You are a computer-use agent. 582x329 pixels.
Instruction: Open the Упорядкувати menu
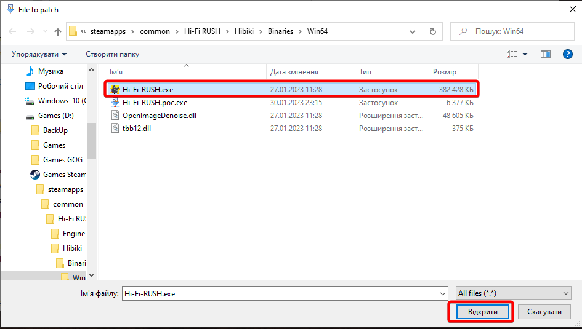(39, 54)
